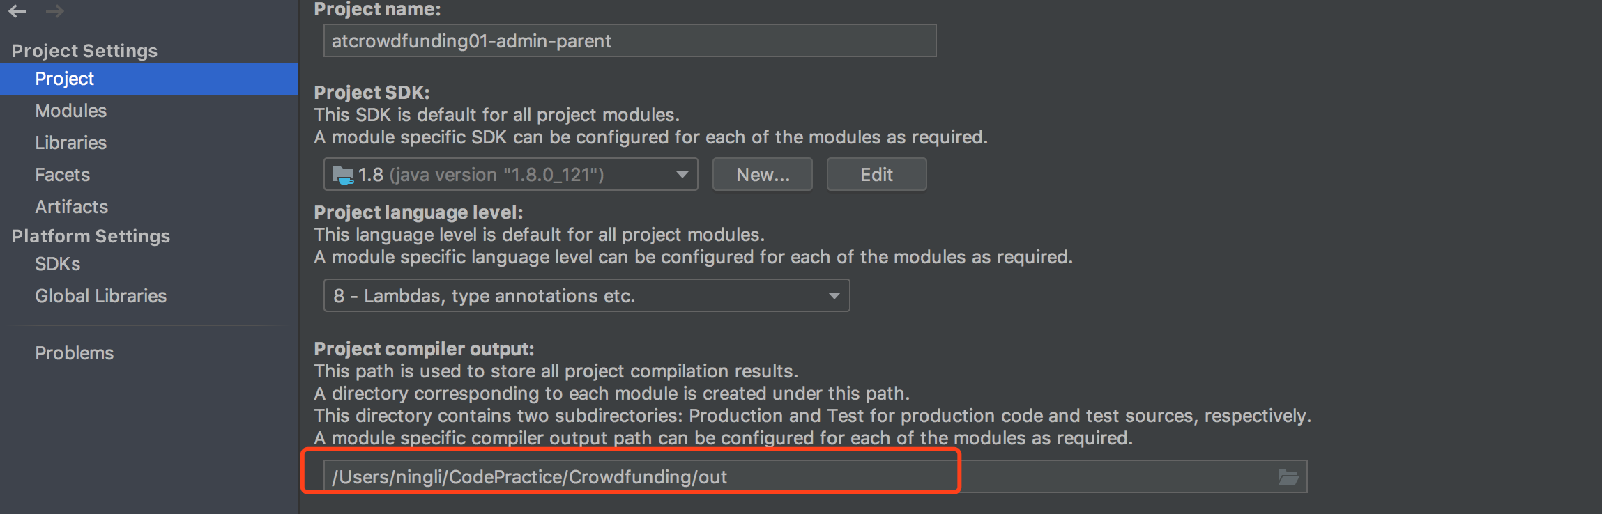Click the compiler output path field

(815, 477)
